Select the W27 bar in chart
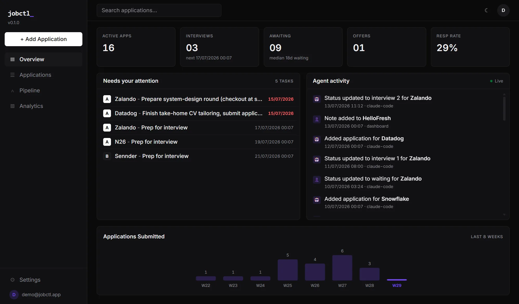Viewport: 519px width, 304px height. pyautogui.click(x=342, y=268)
